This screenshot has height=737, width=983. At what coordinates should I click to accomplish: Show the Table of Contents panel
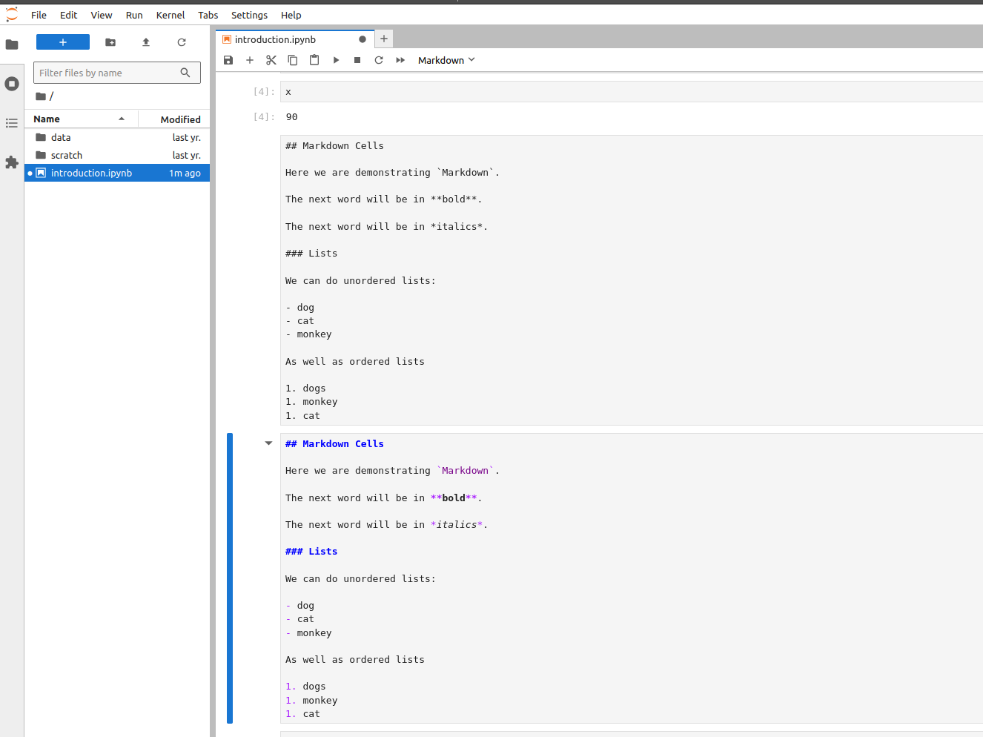(x=12, y=123)
